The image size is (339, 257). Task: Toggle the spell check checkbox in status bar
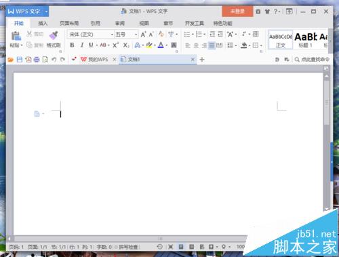point(116,247)
